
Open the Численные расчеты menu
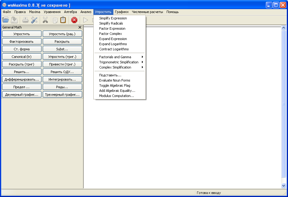[147, 12]
